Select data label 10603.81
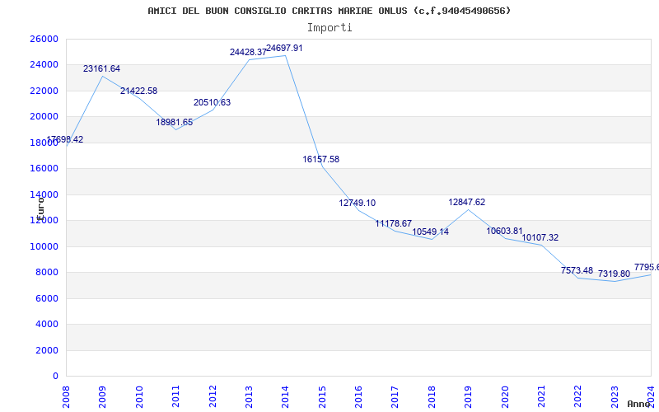The height and width of the screenshot is (412, 659). point(505,231)
